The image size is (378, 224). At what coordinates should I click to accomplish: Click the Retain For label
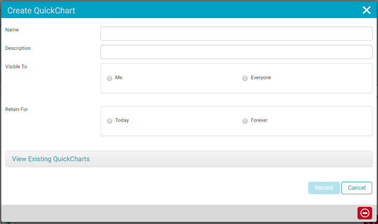(17, 109)
